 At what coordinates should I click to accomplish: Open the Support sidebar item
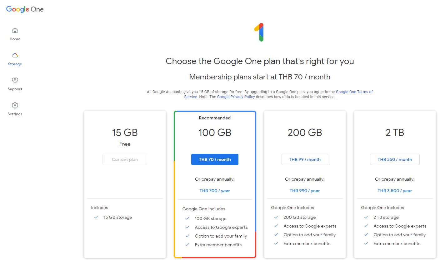tap(15, 89)
